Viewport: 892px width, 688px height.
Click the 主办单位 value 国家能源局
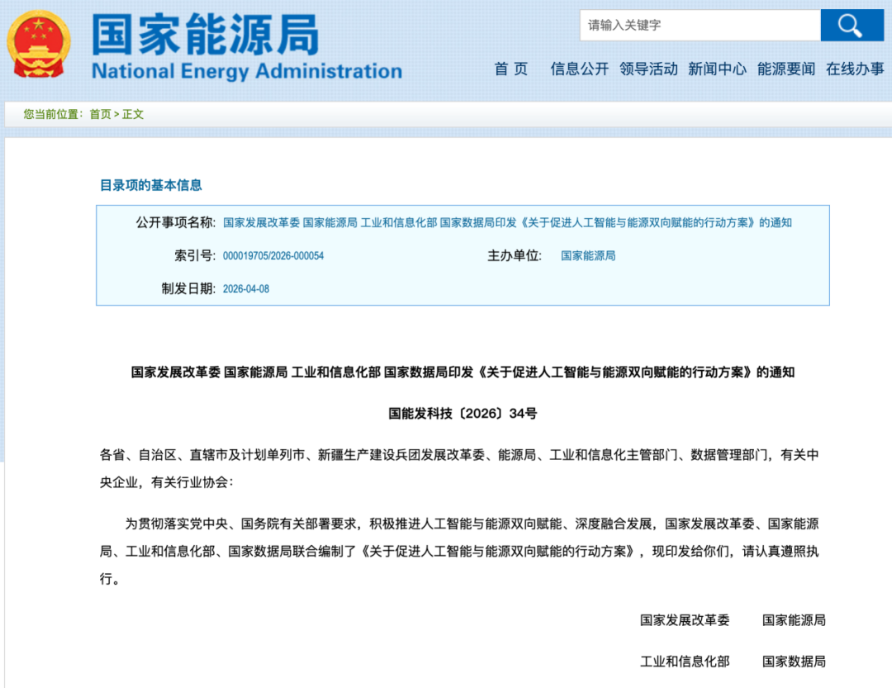coord(588,256)
